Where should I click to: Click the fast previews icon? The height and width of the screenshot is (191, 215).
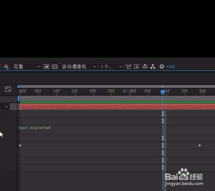click(137, 66)
